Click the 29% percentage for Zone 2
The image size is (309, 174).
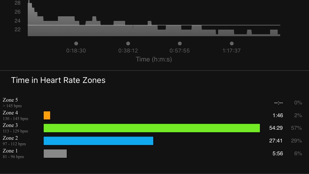[x=296, y=141]
